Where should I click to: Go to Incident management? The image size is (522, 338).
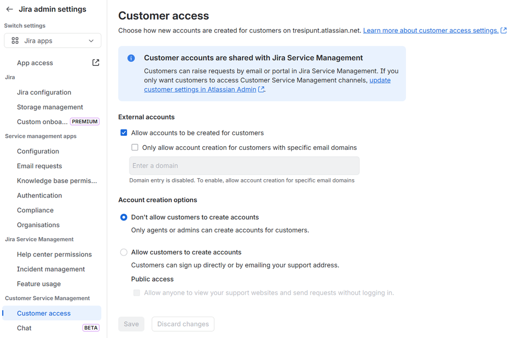click(51, 269)
